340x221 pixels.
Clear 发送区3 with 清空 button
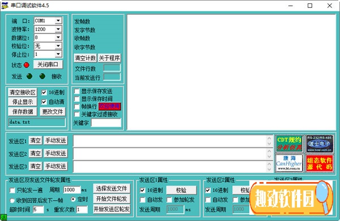pyautogui.click(x=35, y=166)
